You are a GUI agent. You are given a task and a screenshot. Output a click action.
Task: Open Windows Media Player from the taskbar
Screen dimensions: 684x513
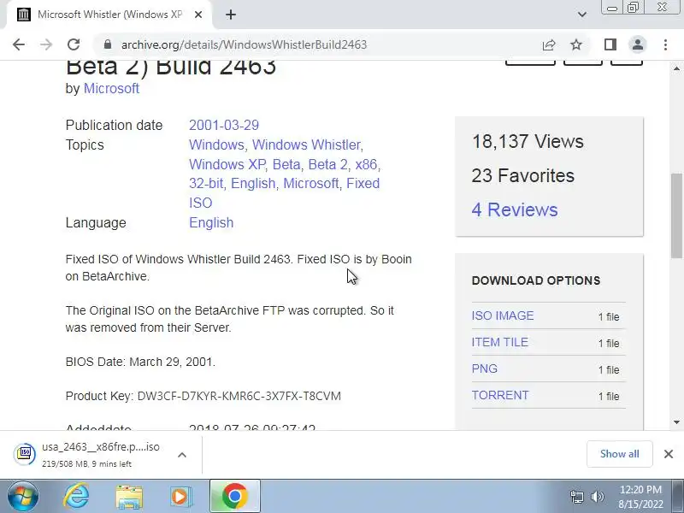click(180, 497)
